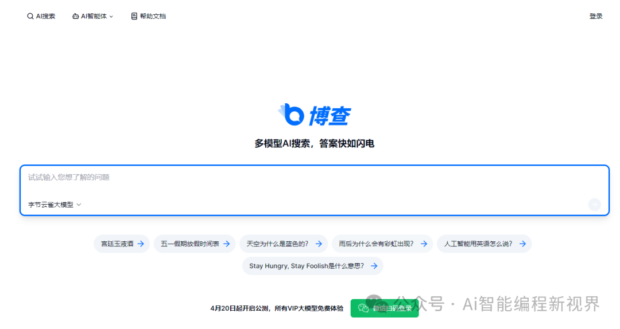Open the AI搜索 nav item
Viewport: 620px width, 329px height.
(x=41, y=16)
